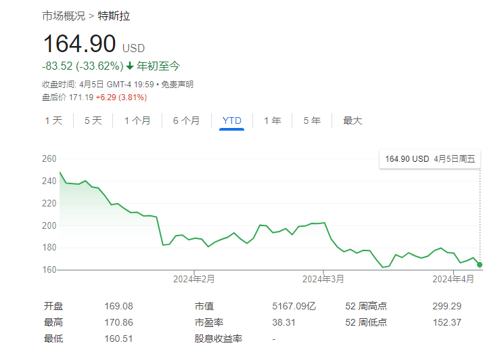Choose the 5 年 time range tab
This screenshot has height=350, width=502.
[x=312, y=121]
